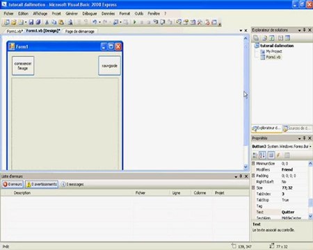The width and height of the screenshot is (313, 250).
Task: Switch to the Form1.vb* code tab
Action: (x=15, y=31)
